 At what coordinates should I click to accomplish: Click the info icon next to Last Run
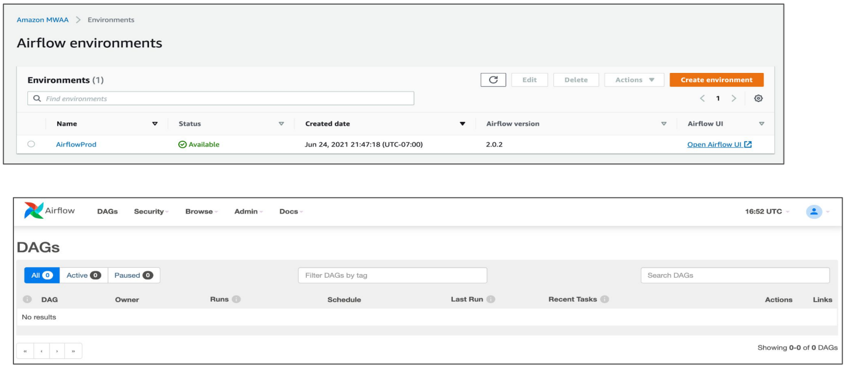[x=491, y=299]
